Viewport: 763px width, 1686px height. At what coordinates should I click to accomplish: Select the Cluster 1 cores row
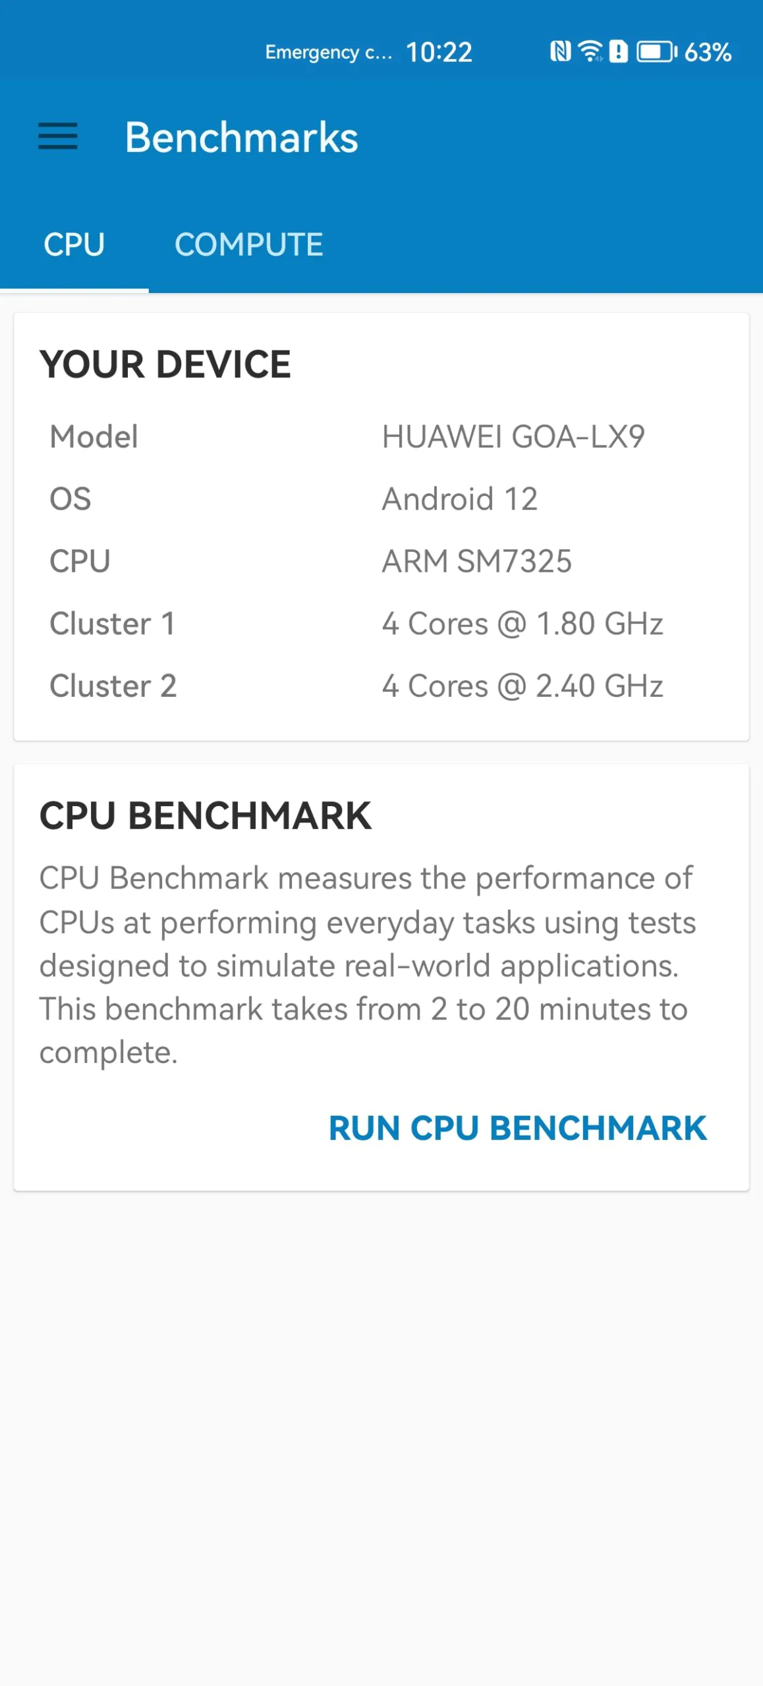(x=381, y=624)
